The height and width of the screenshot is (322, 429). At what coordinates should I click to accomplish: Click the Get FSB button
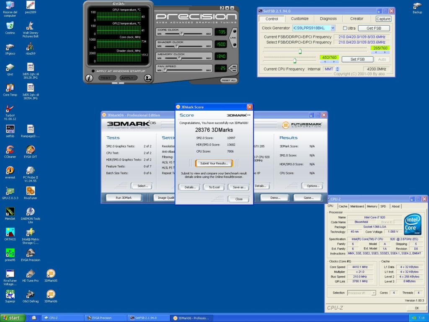(x=374, y=28)
